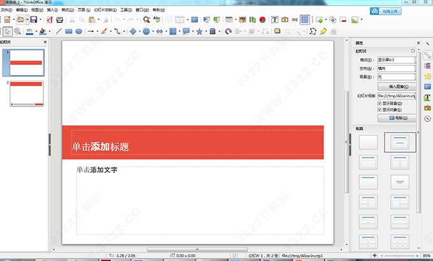Click the 单击添加标题 title placeholder
This screenshot has width=433, height=261.
click(197, 143)
